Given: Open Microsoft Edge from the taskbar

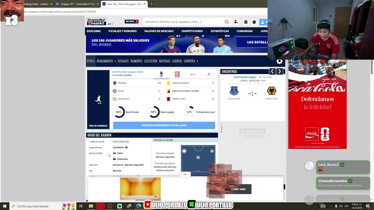Looking at the screenshot, I should point(139,206).
